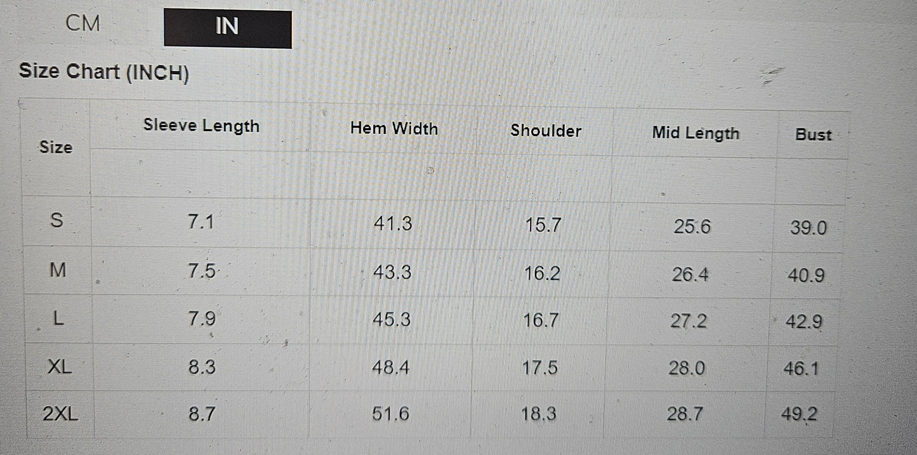The image size is (917, 455).
Task: Click the Hem Width column header
Action: (x=394, y=129)
